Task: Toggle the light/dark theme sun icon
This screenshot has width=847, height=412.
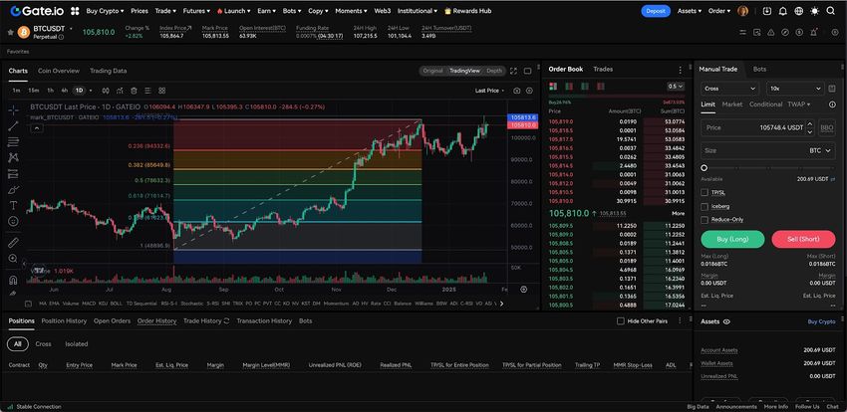Action: click(815, 10)
